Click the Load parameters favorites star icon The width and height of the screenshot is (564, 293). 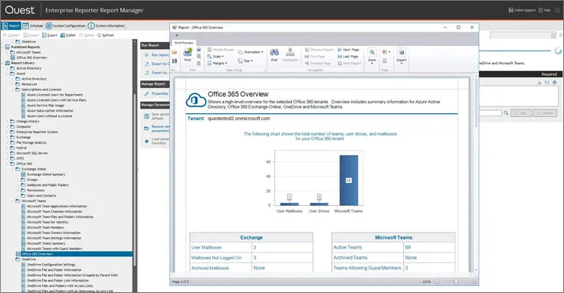[147, 141]
